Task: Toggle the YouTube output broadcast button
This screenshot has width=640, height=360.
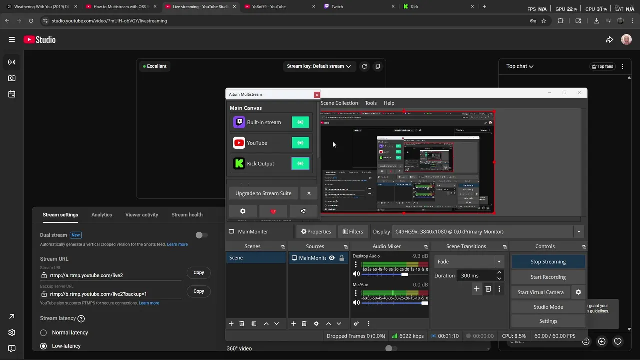Action: pyautogui.click(x=300, y=143)
